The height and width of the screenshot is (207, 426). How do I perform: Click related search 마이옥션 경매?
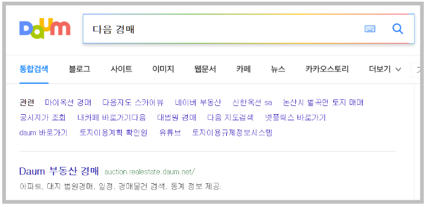click(68, 103)
